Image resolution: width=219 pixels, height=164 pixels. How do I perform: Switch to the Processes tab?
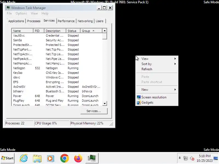[x=34, y=21]
